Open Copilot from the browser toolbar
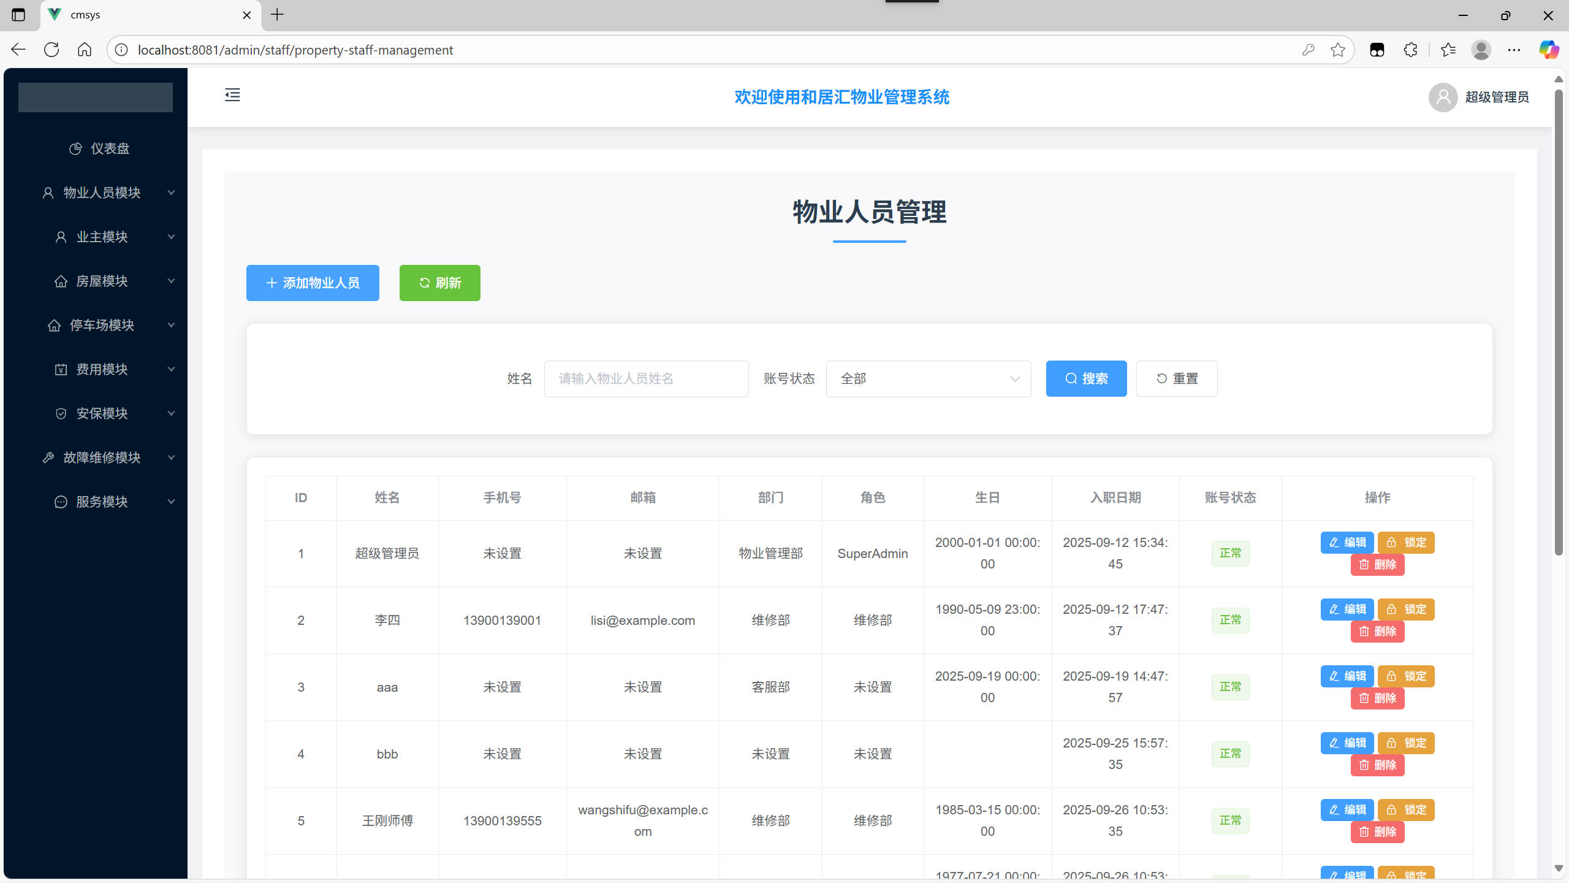This screenshot has width=1569, height=883. [1549, 50]
